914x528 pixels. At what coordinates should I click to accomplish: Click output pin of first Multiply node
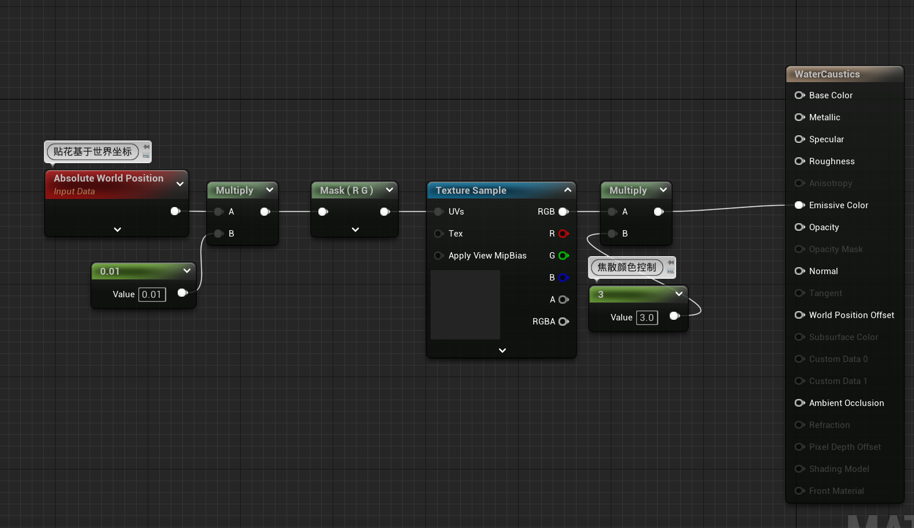tap(265, 212)
